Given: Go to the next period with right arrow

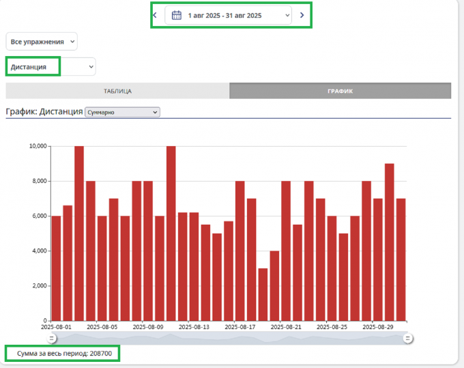Looking at the screenshot, I should point(302,14).
